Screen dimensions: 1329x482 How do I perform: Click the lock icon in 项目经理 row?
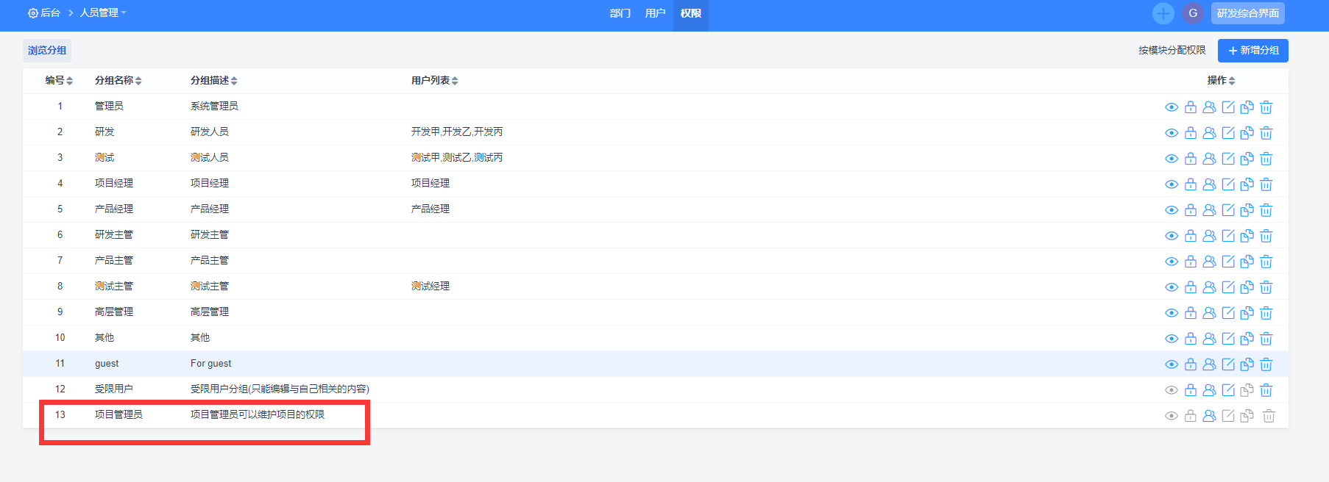tap(1191, 184)
